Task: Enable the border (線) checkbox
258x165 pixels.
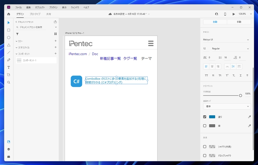Action: tap(205, 126)
